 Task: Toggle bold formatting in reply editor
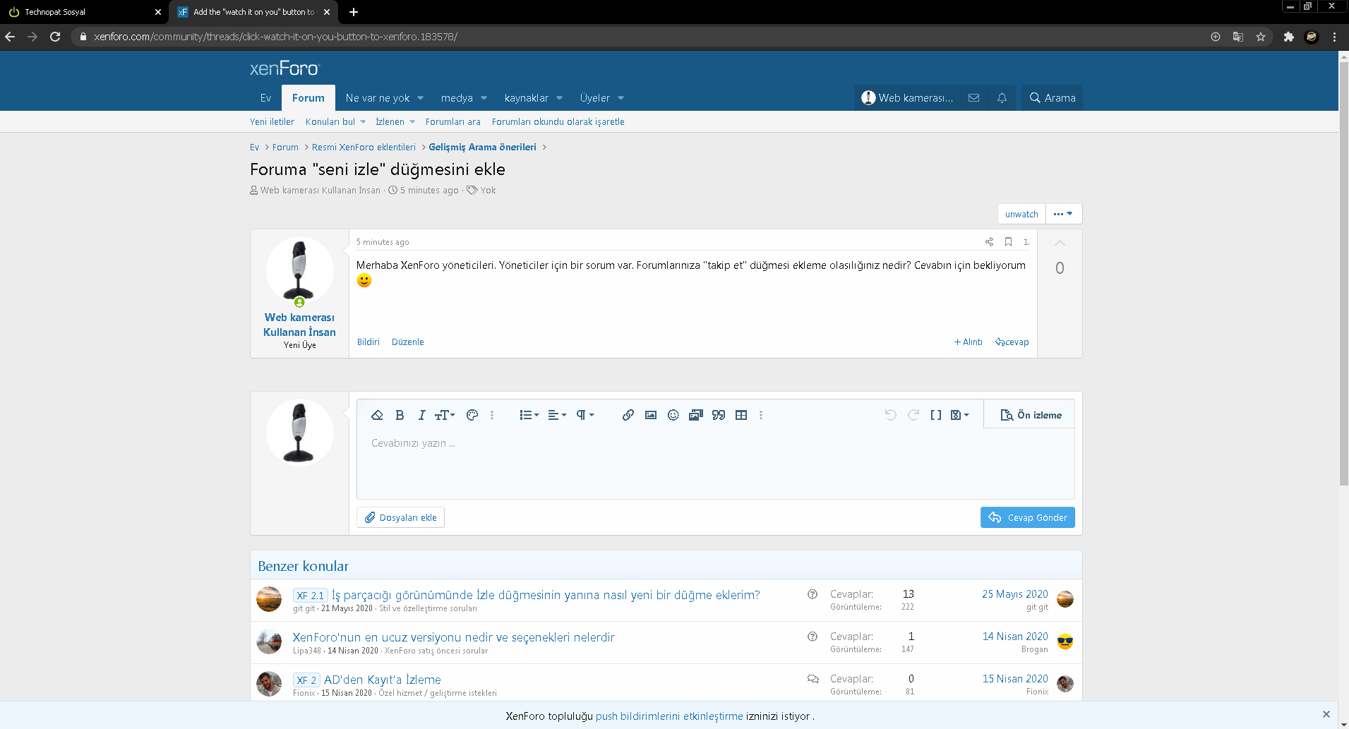[x=400, y=415]
